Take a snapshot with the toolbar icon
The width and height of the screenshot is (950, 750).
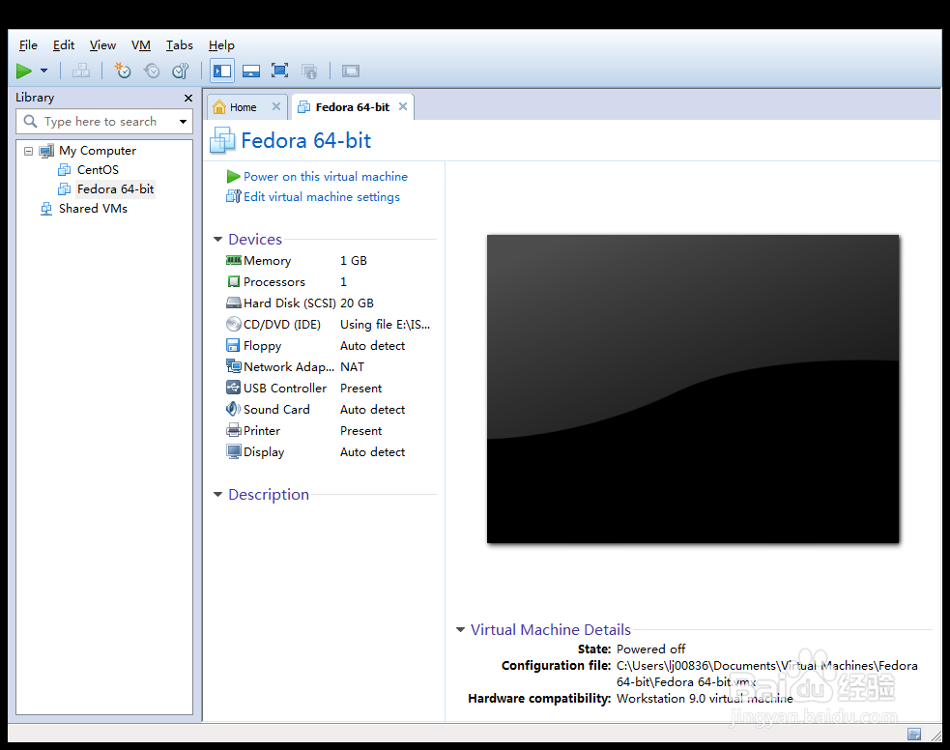tap(123, 71)
